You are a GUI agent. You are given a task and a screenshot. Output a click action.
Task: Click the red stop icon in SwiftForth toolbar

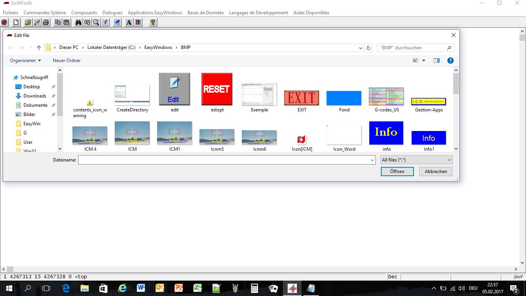click(4, 22)
